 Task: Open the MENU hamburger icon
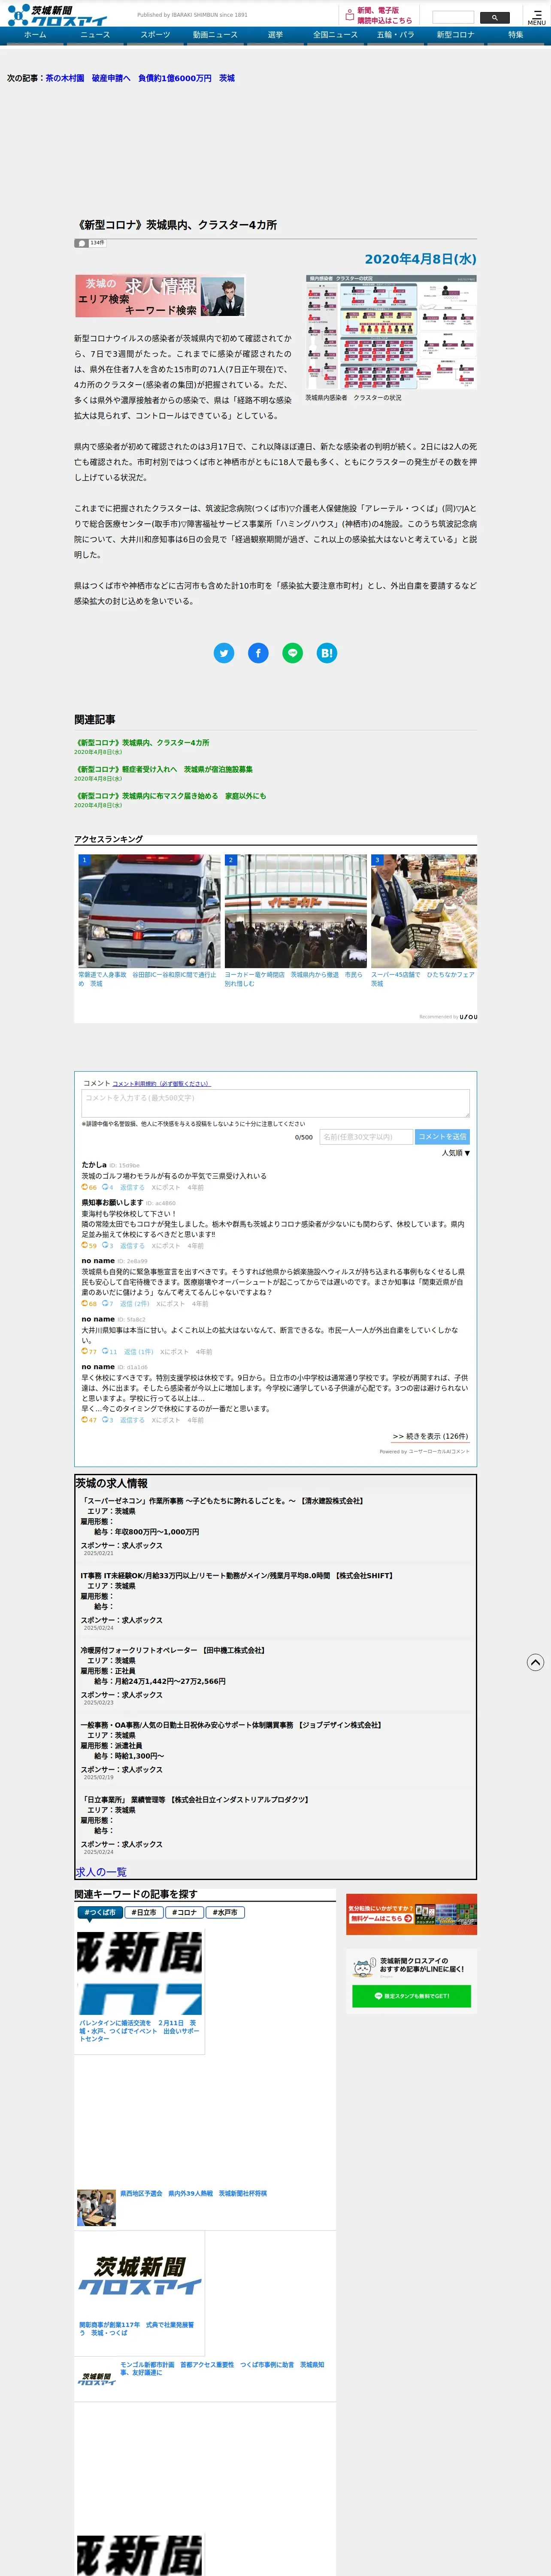click(x=537, y=17)
